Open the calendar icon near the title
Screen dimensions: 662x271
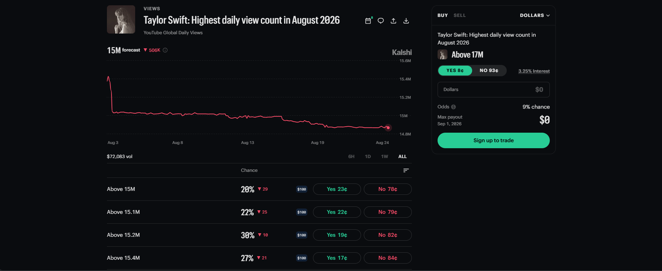[368, 21]
